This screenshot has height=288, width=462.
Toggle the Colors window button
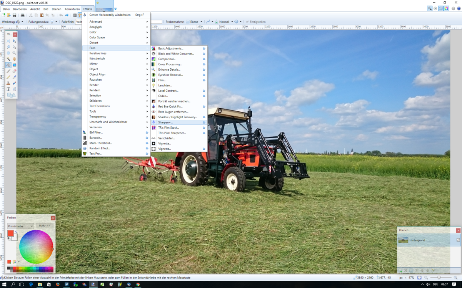(446, 8)
